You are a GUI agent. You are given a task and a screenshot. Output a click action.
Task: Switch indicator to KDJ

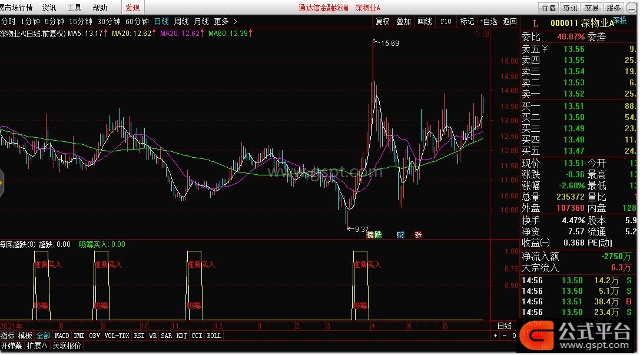click(181, 336)
